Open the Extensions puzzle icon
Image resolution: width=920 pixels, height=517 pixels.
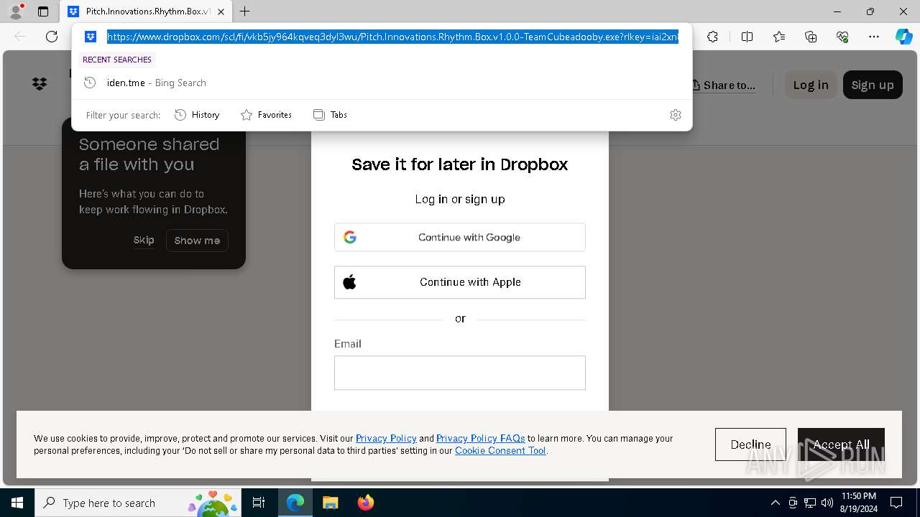pos(712,37)
